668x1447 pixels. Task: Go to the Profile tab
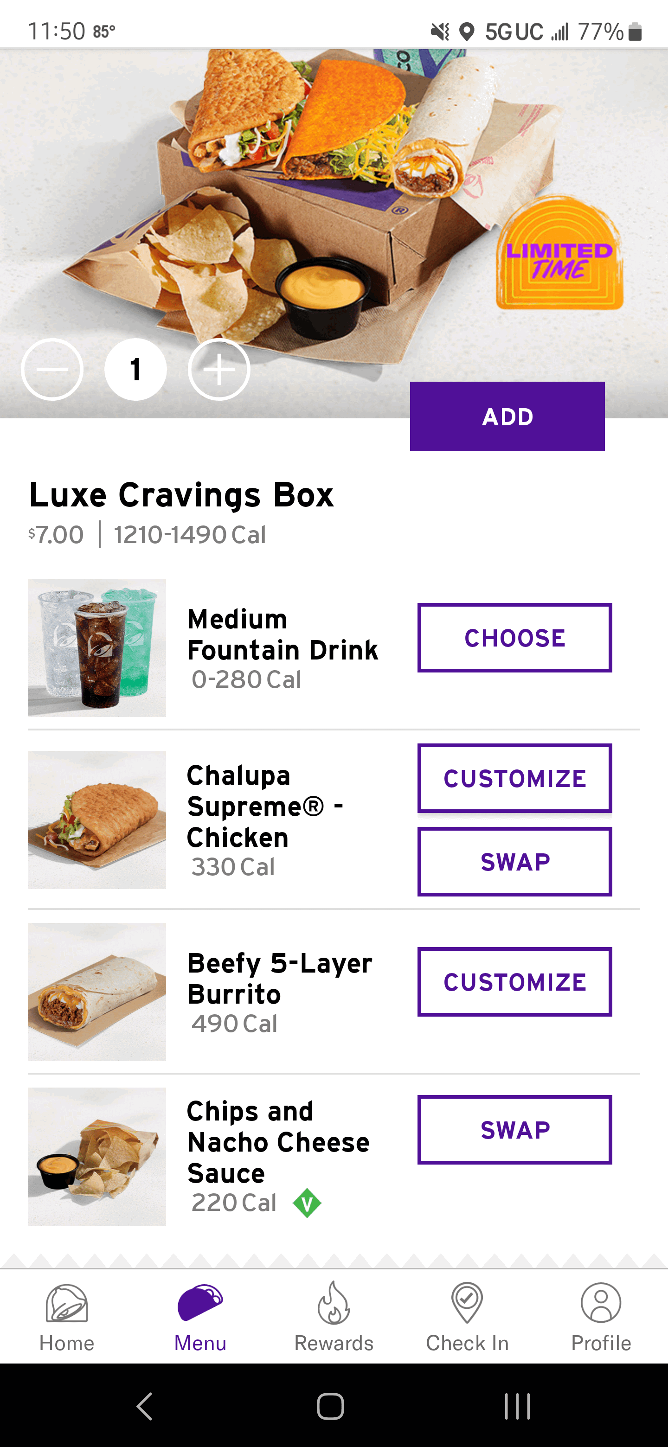coord(601,1316)
